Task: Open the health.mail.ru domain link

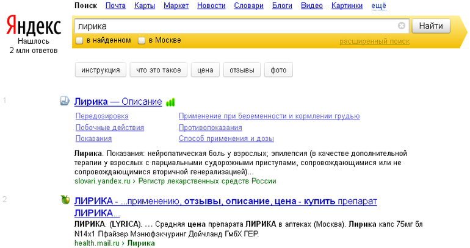Action: pyautogui.click(x=97, y=243)
